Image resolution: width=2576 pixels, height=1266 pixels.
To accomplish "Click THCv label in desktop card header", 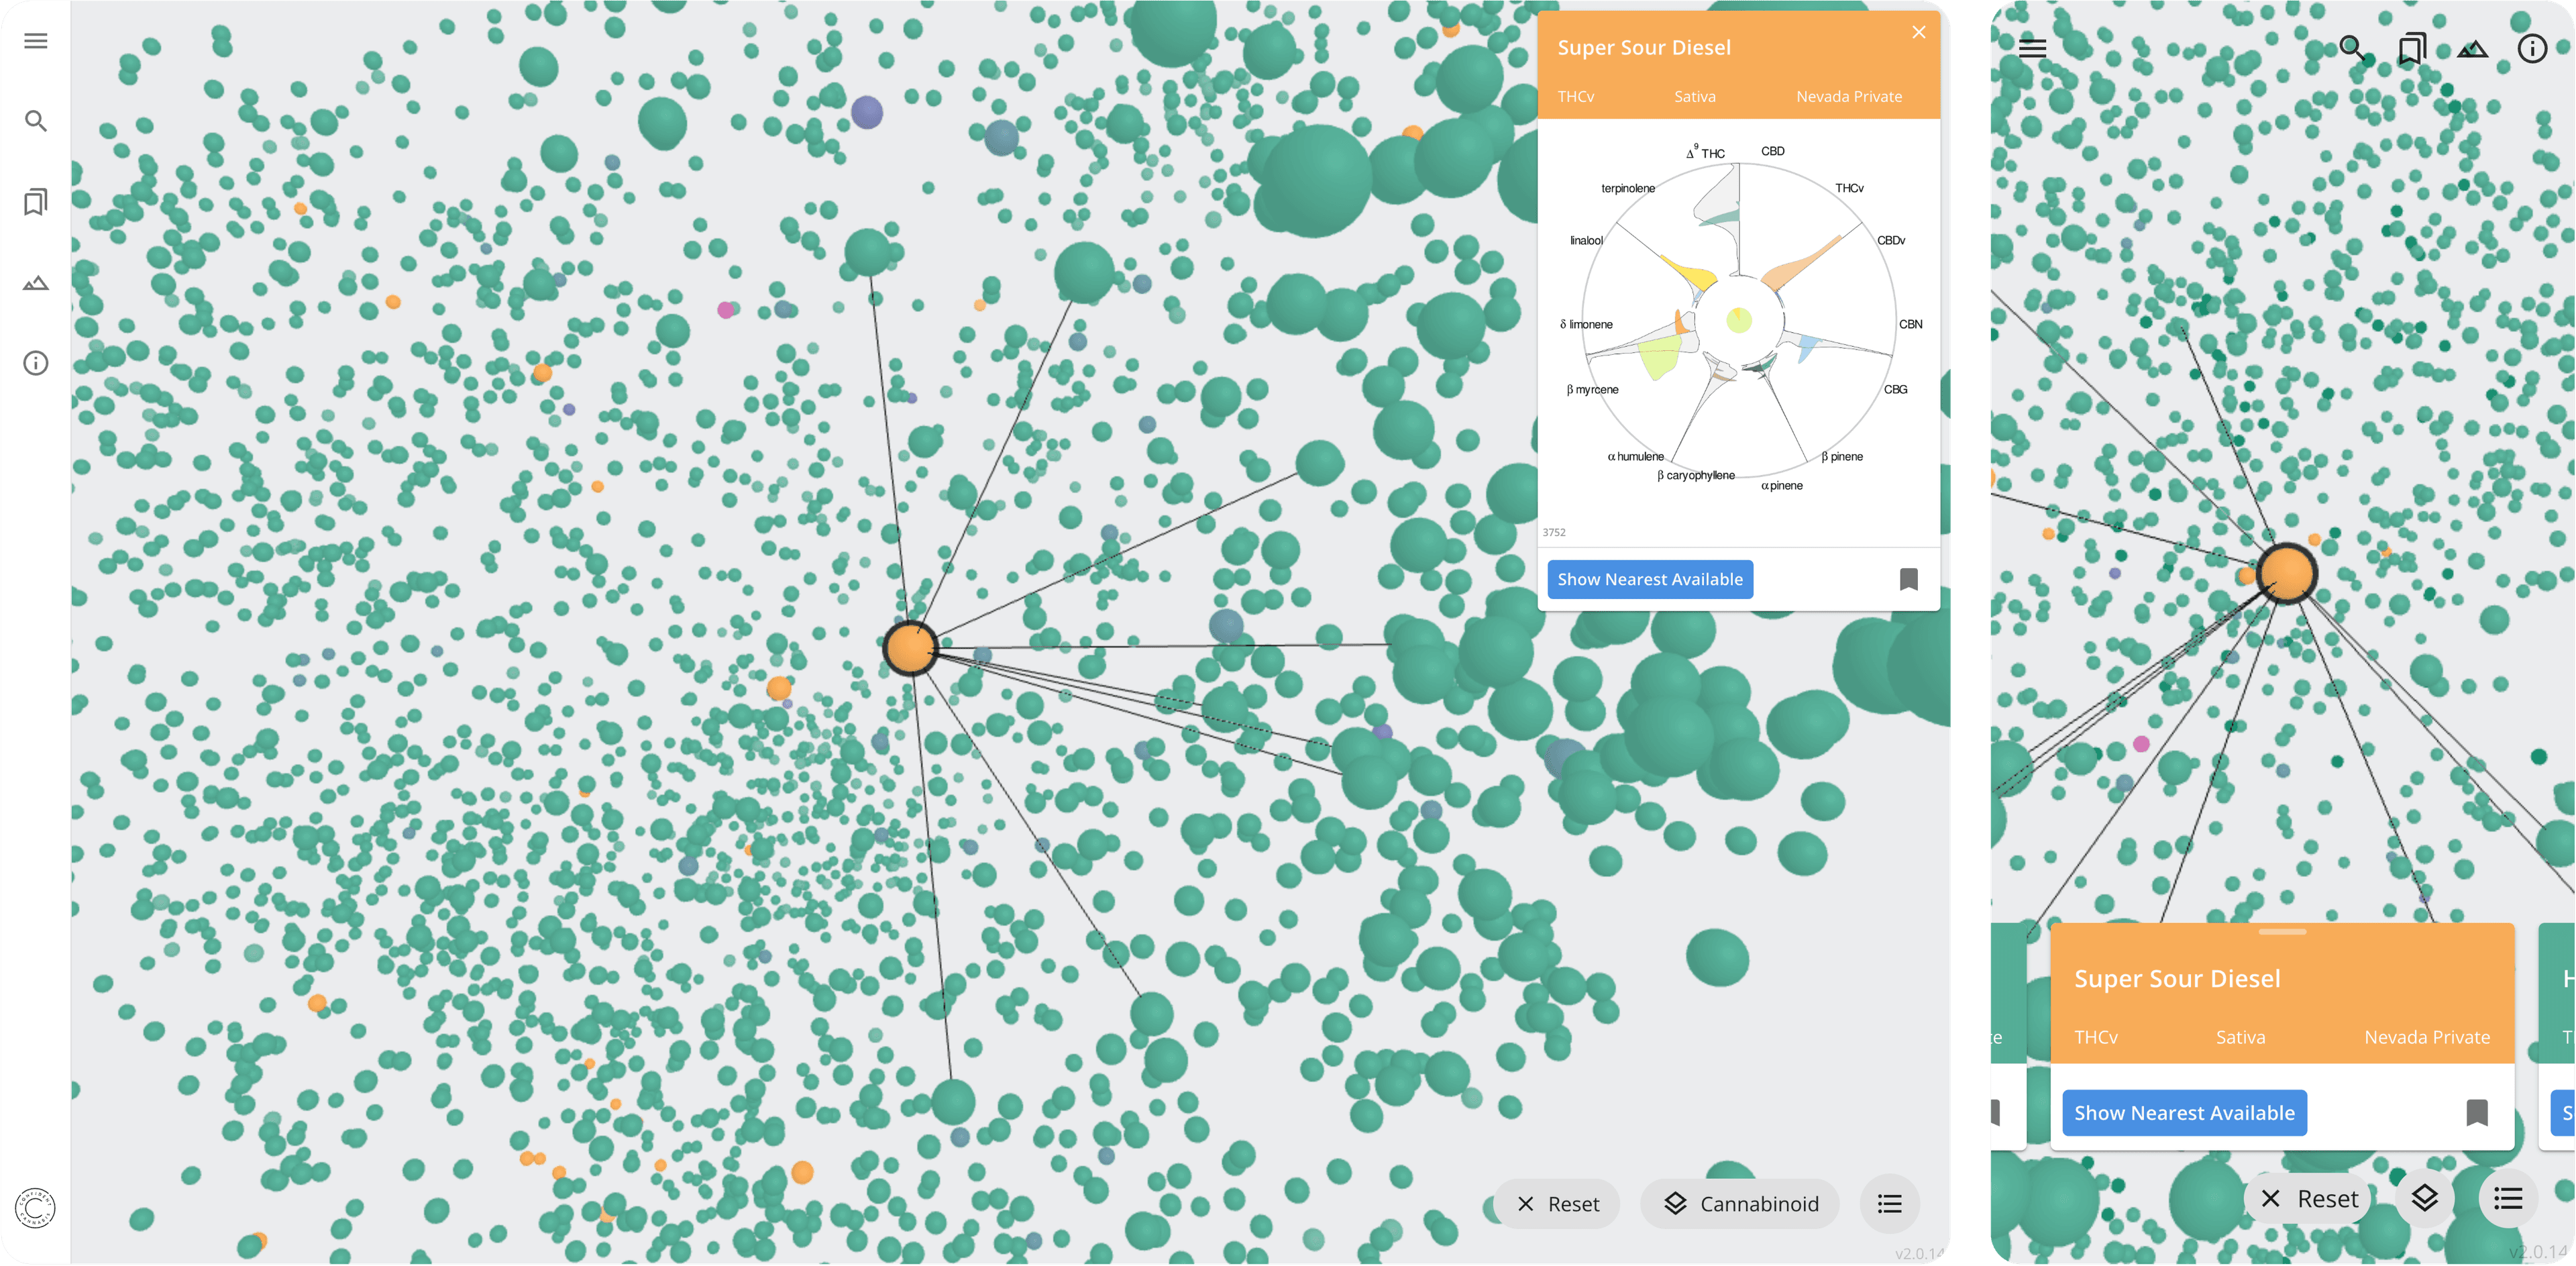I will pos(1576,97).
